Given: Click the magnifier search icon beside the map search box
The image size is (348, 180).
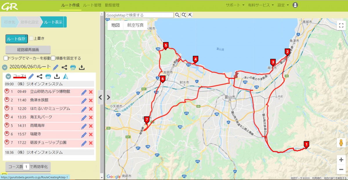Looking at the screenshot, I should click(177, 15).
